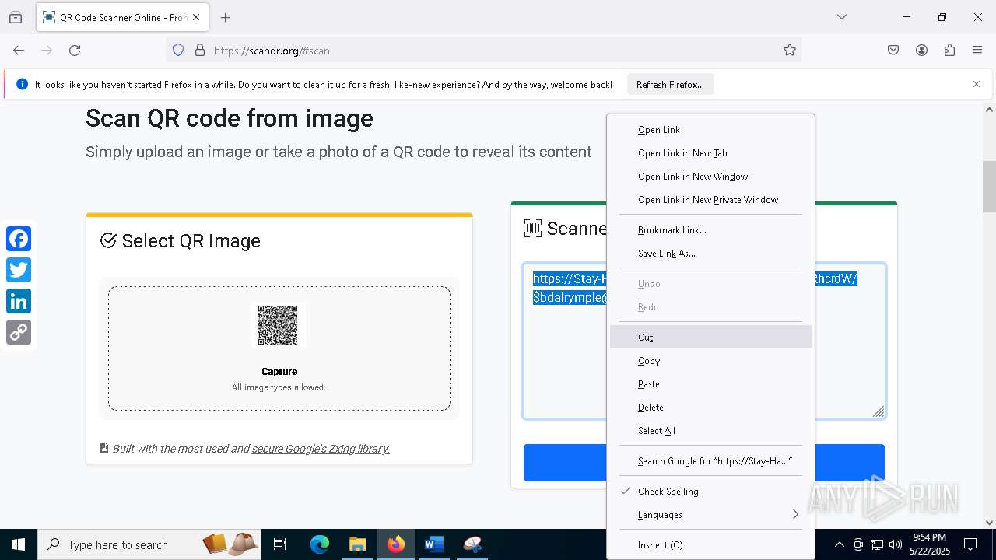
Task: Click the volume speaker tray icon
Action: point(896,544)
